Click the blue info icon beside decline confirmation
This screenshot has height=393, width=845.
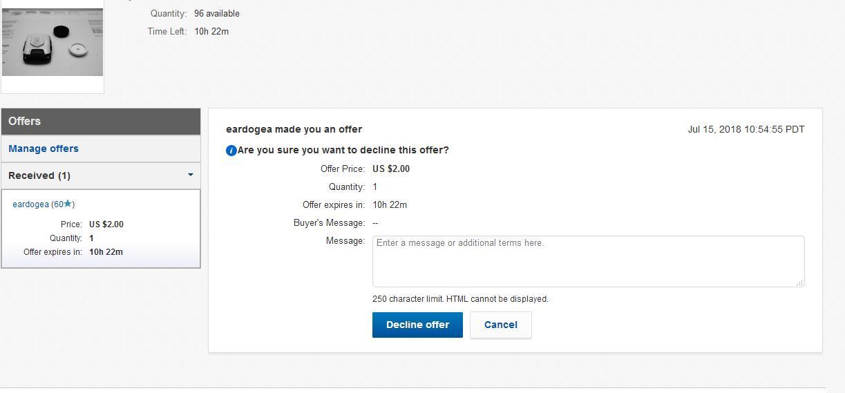click(231, 151)
